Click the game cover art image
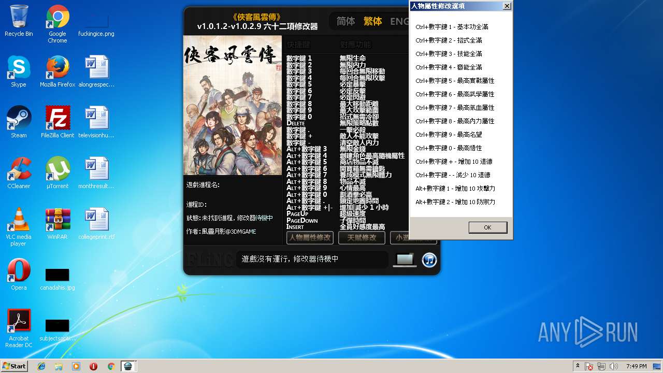The image size is (663, 373). (233, 106)
